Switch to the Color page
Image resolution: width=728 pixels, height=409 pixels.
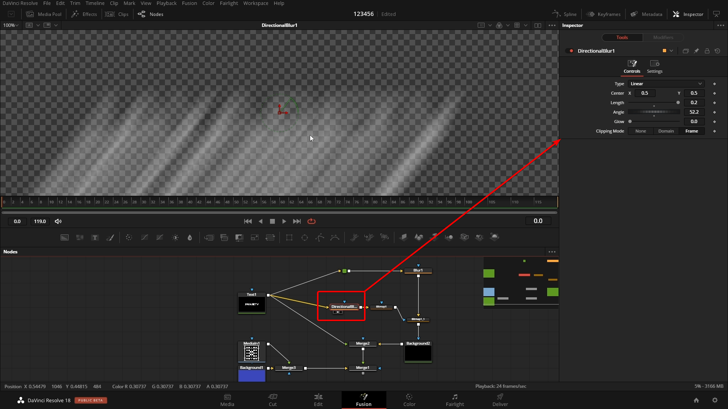[409, 400]
